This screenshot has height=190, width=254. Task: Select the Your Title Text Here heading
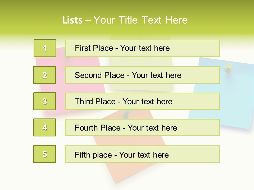[140, 20]
